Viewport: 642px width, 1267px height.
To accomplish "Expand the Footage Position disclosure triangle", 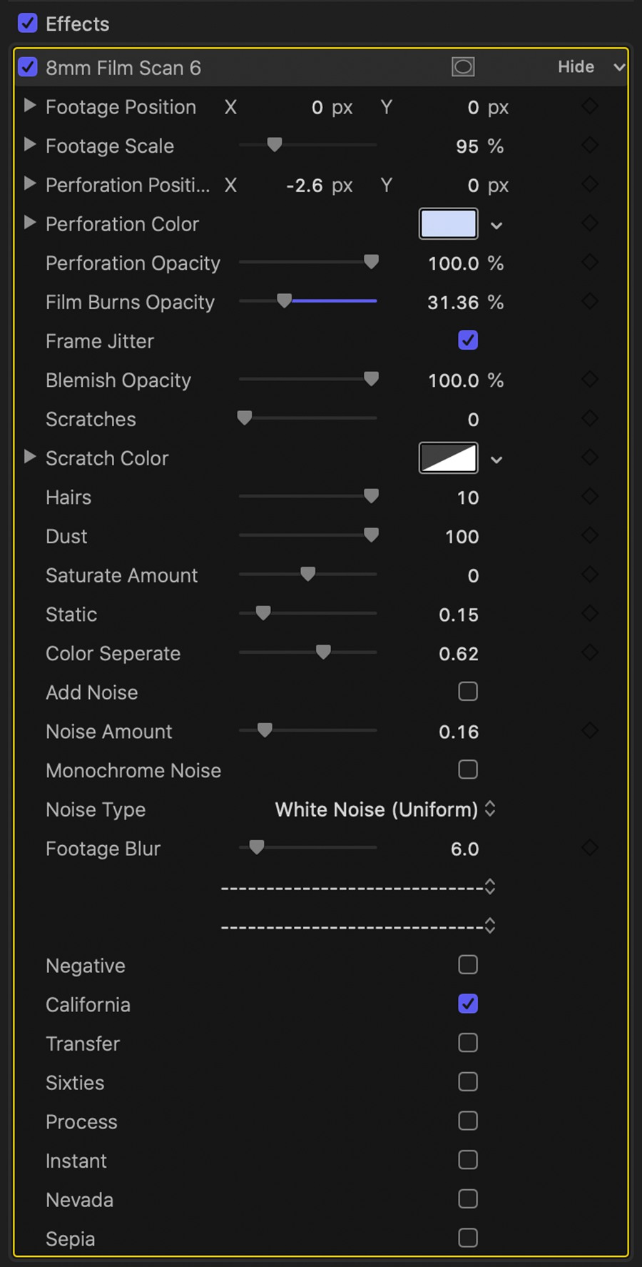I will tap(30, 106).
